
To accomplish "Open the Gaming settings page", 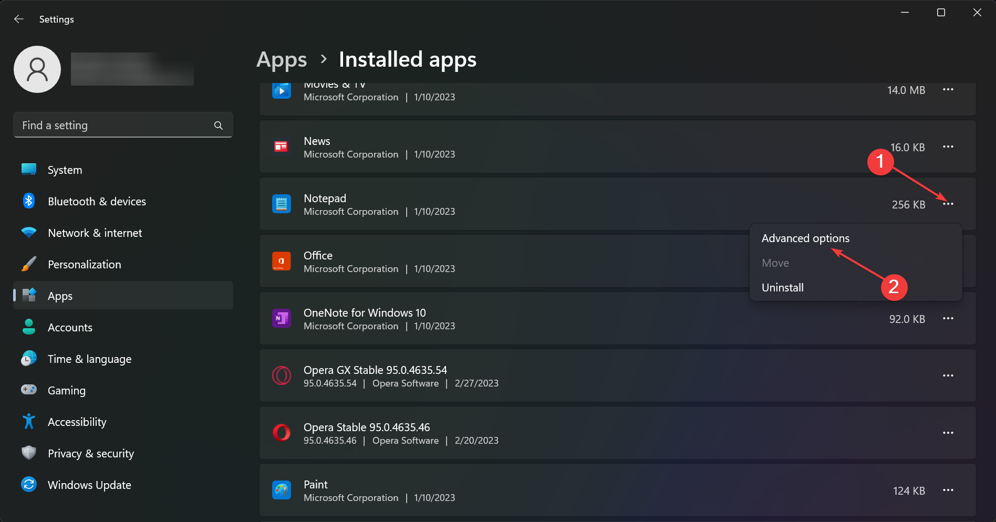I will tap(123, 390).
